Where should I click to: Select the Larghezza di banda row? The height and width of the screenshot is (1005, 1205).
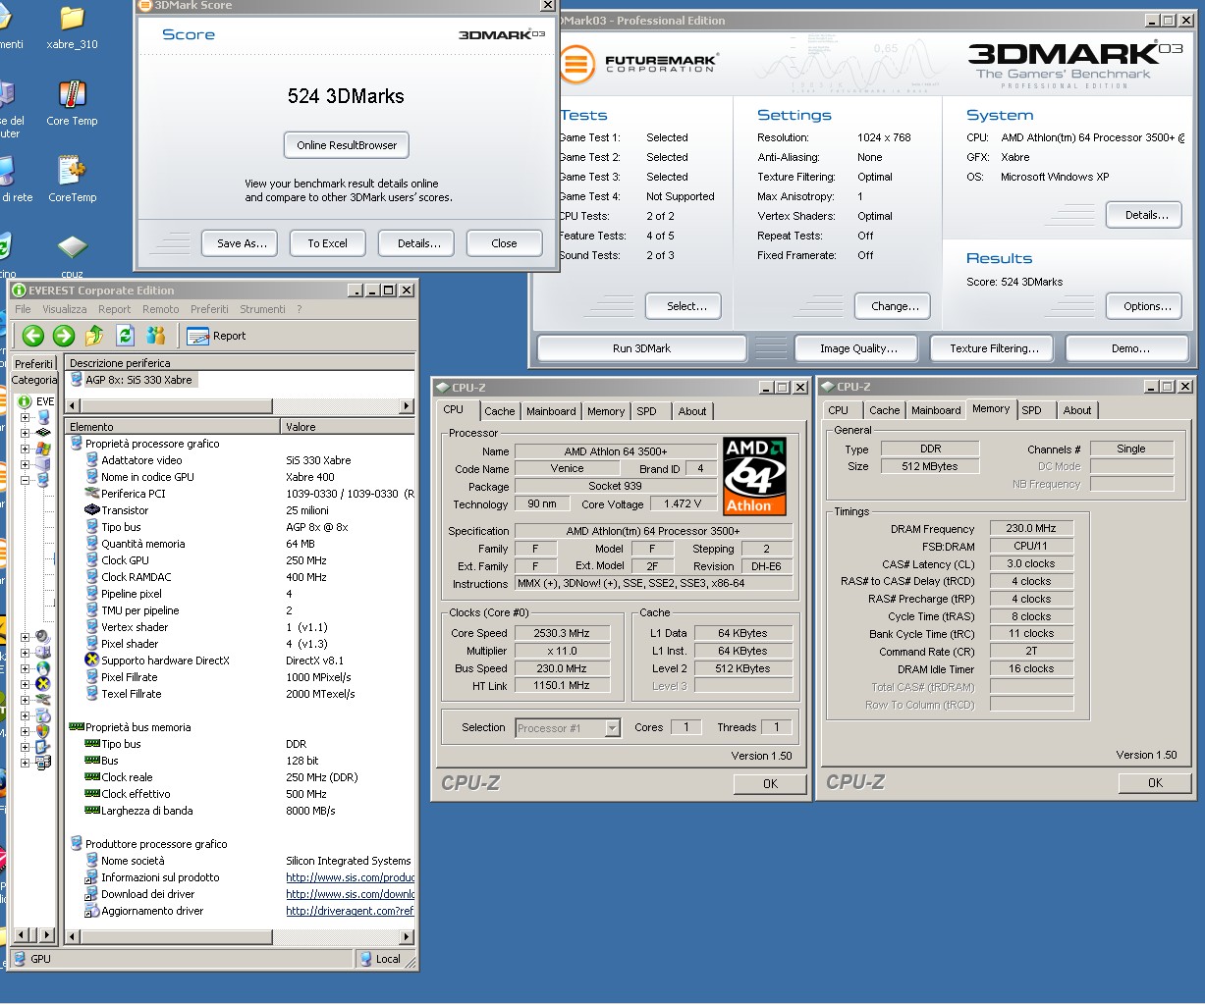click(240, 811)
